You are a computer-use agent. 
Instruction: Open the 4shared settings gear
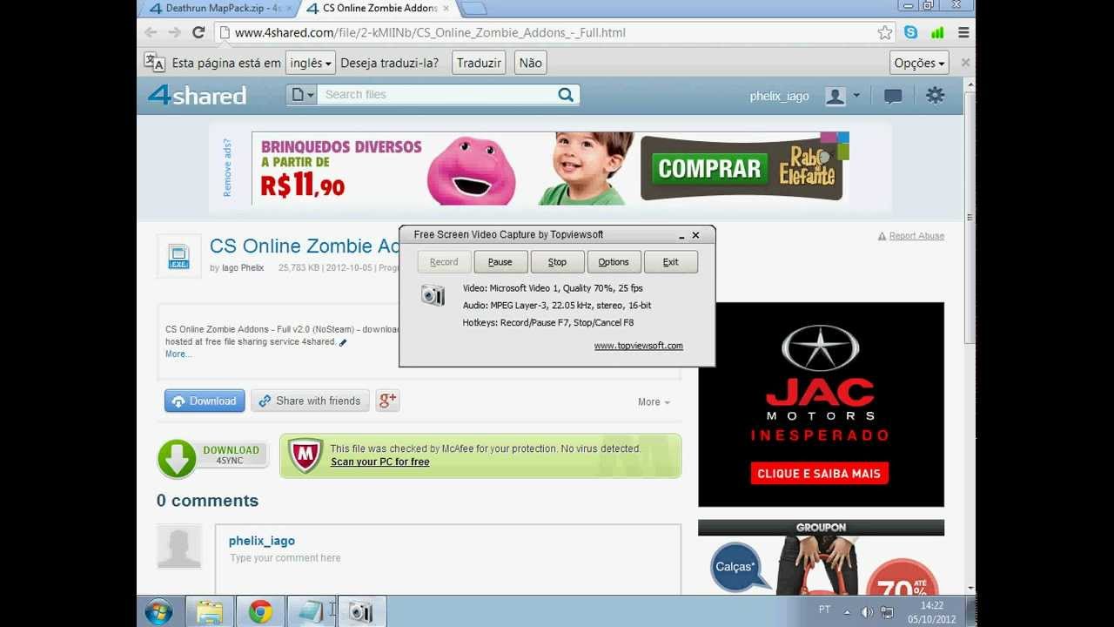tap(935, 96)
